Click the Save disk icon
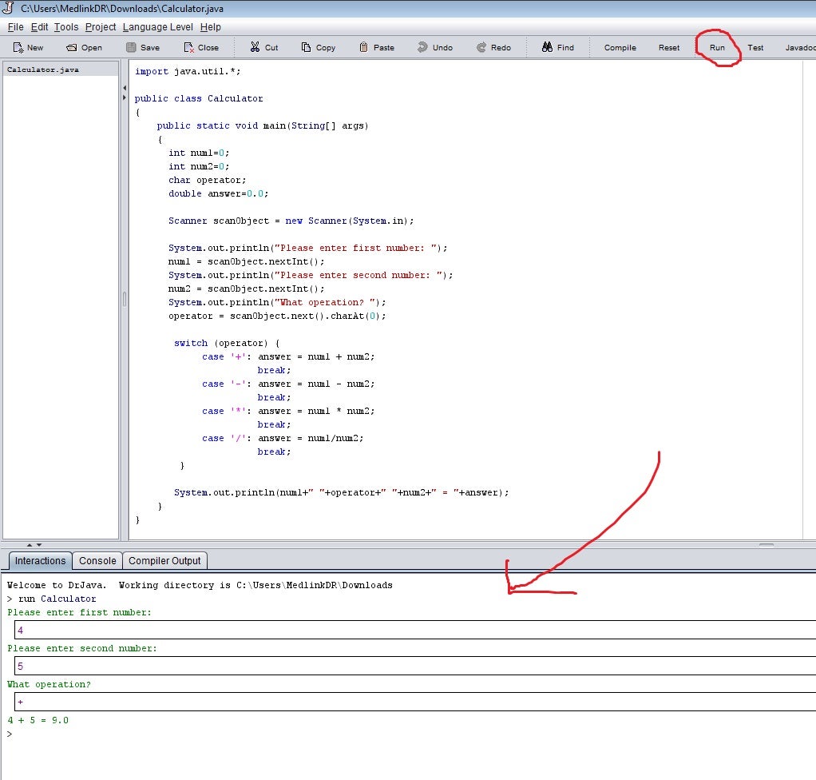816x780 pixels. click(131, 47)
